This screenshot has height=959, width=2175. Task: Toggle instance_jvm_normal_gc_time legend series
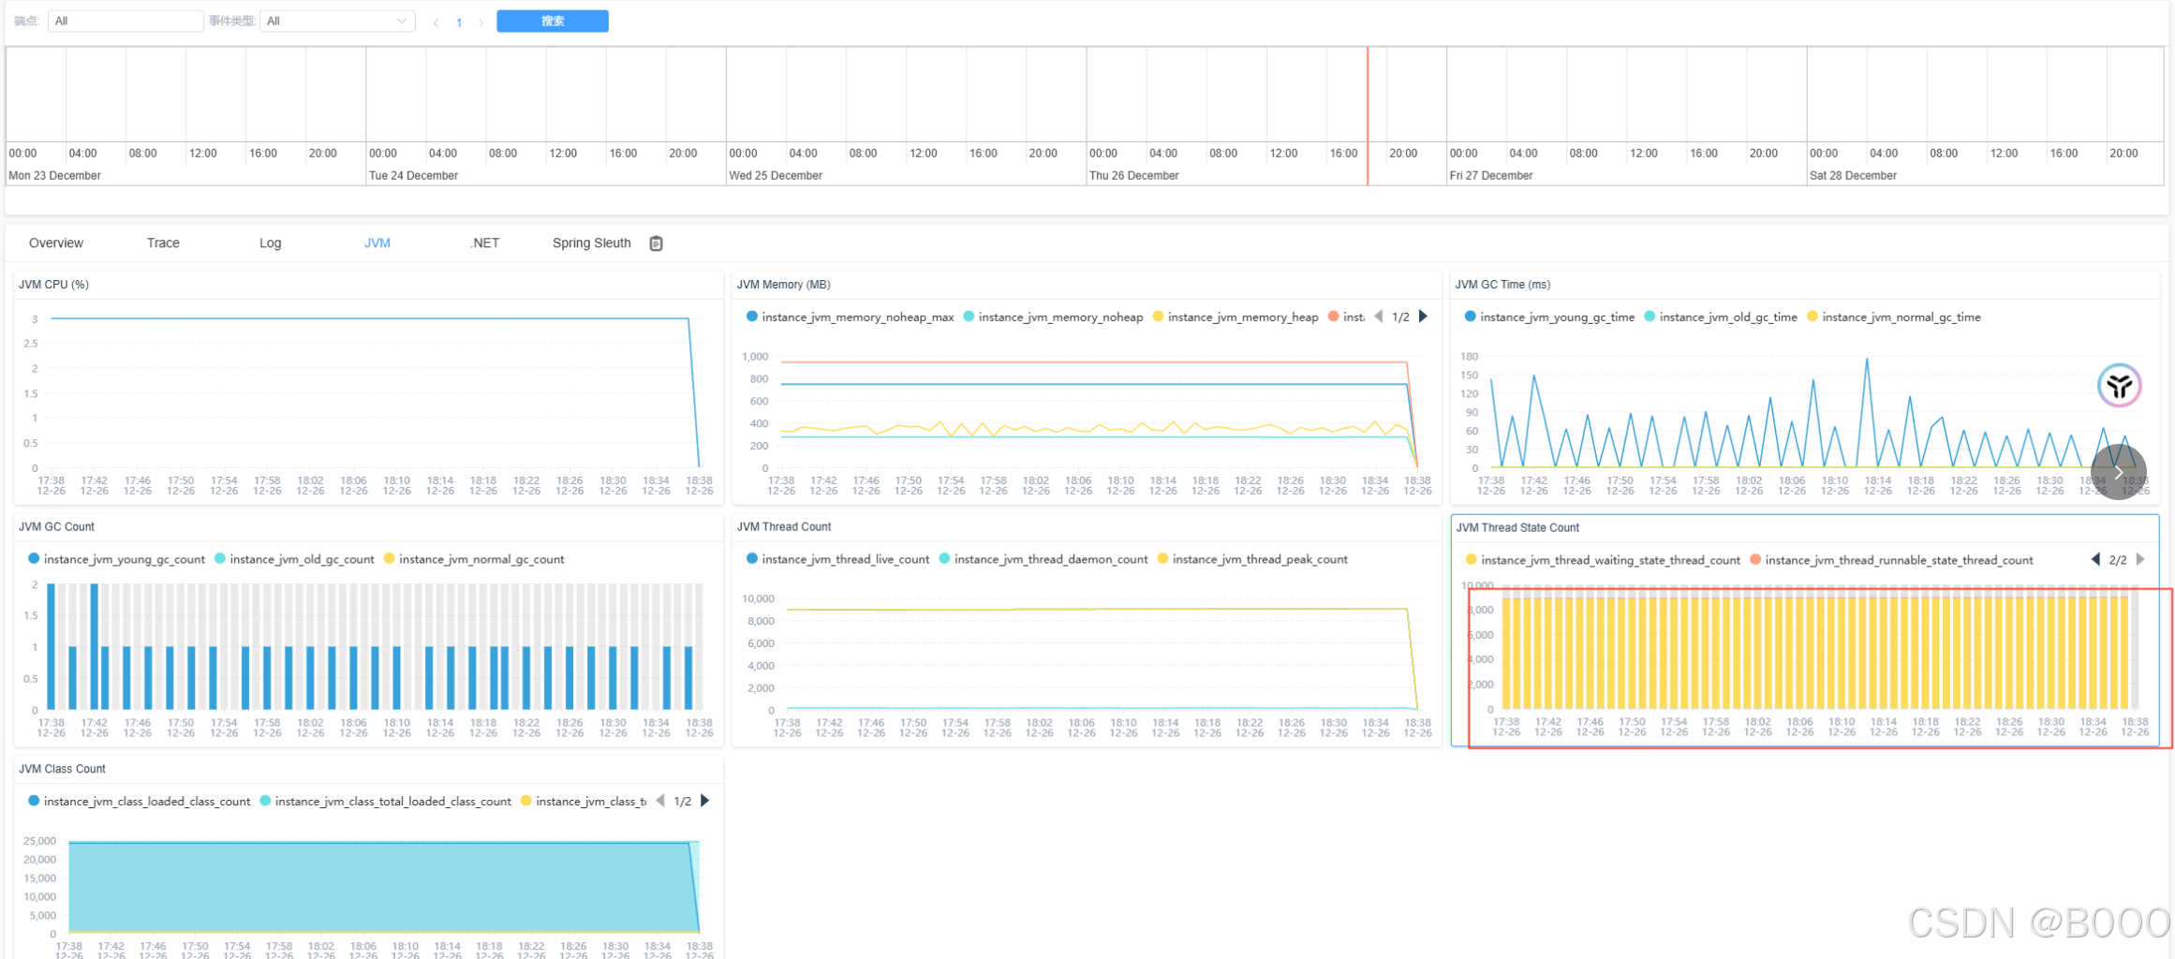1893,317
